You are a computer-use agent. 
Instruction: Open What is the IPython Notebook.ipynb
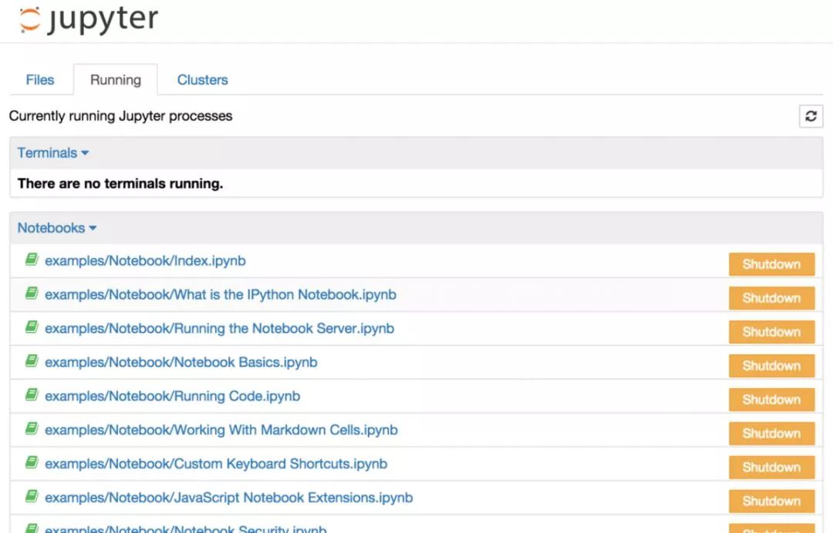tap(221, 295)
